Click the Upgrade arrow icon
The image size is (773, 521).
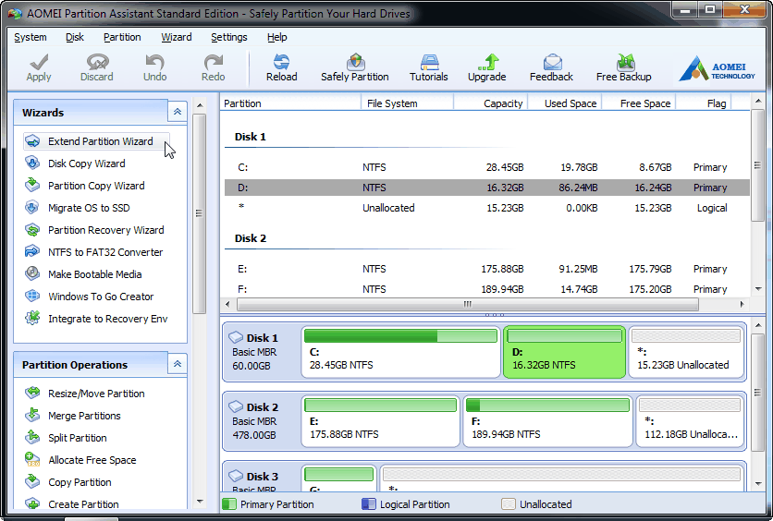487,62
